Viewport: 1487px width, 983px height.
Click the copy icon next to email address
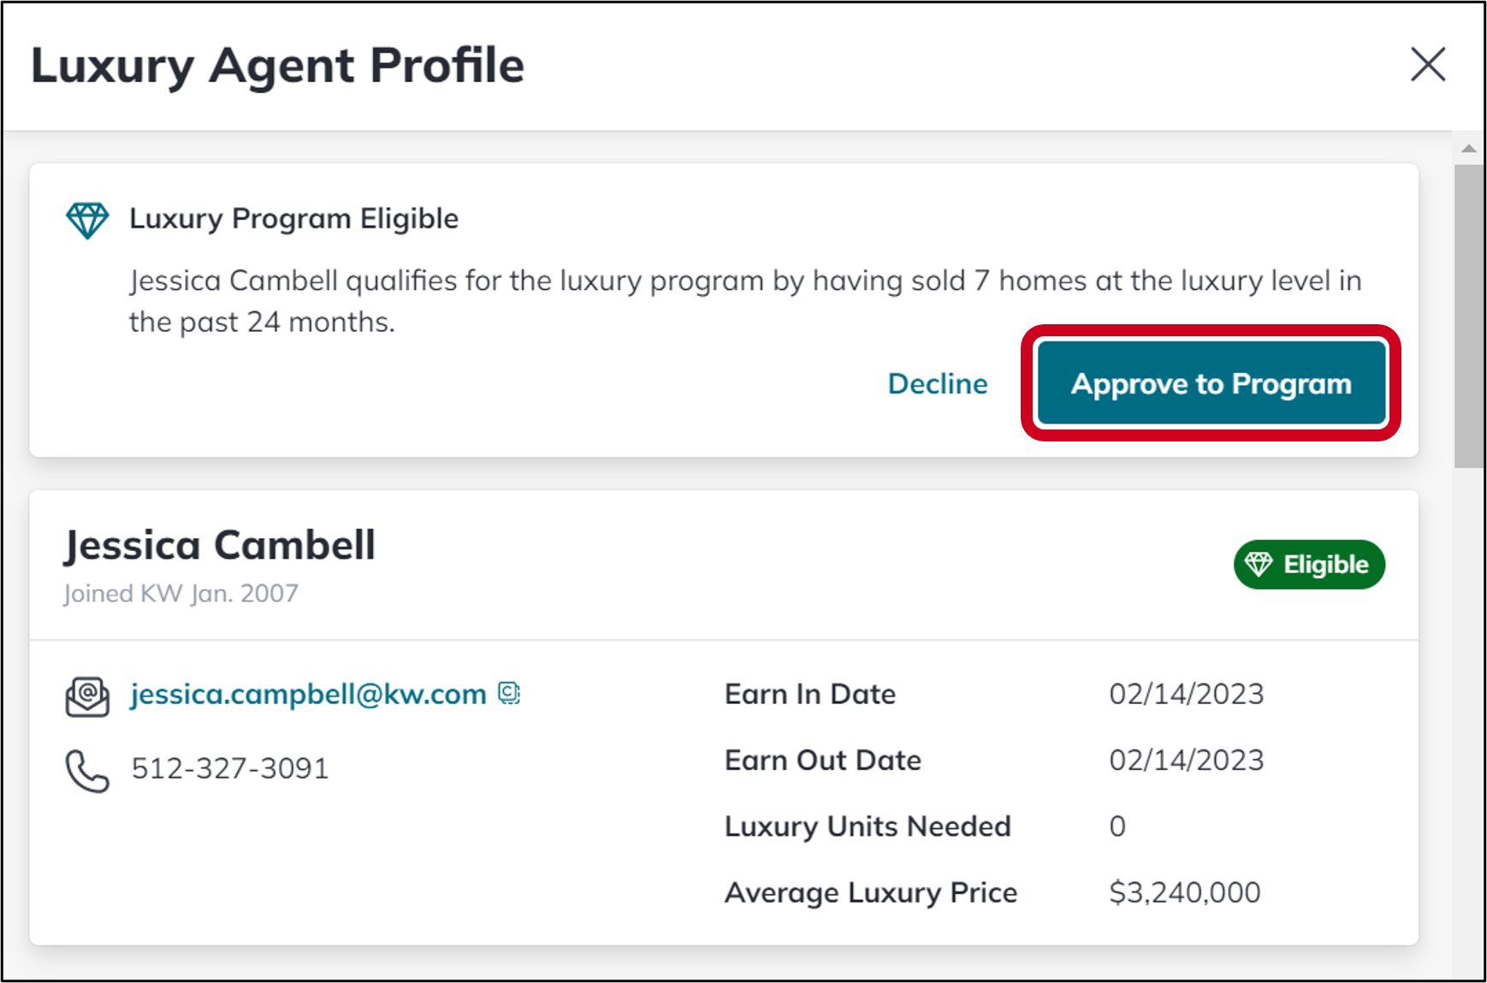point(509,693)
